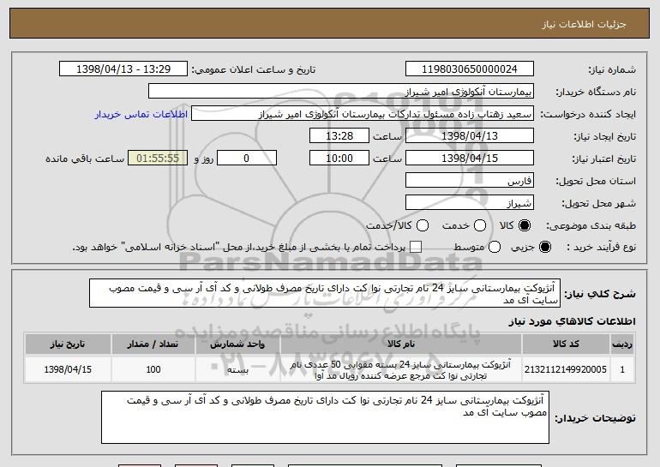Open buyer contact info link اطلاعات تماس خریدار
Image resolution: width=660 pixels, height=467 pixels.
tap(141, 115)
